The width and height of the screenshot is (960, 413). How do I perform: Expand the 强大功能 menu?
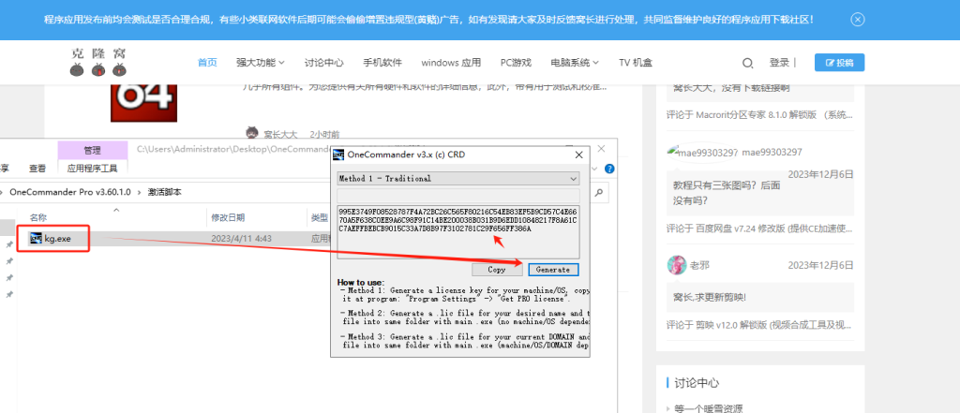261,63
